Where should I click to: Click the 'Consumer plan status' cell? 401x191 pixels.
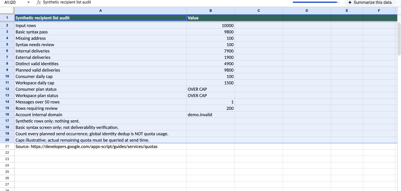(101, 89)
